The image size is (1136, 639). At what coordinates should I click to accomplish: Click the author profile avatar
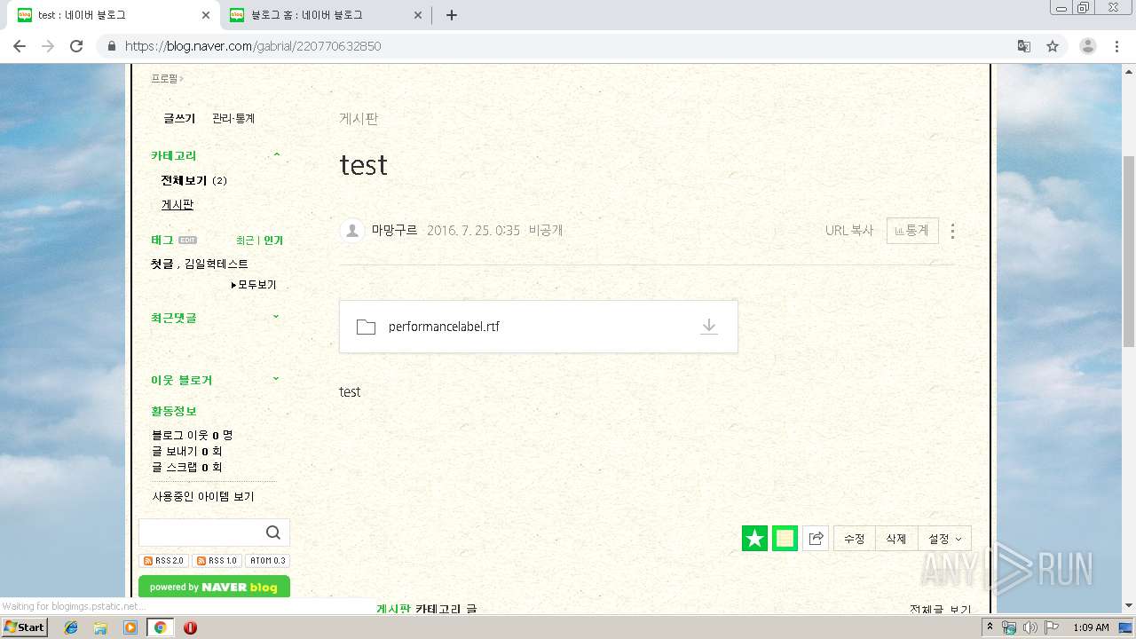click(352, 231)
